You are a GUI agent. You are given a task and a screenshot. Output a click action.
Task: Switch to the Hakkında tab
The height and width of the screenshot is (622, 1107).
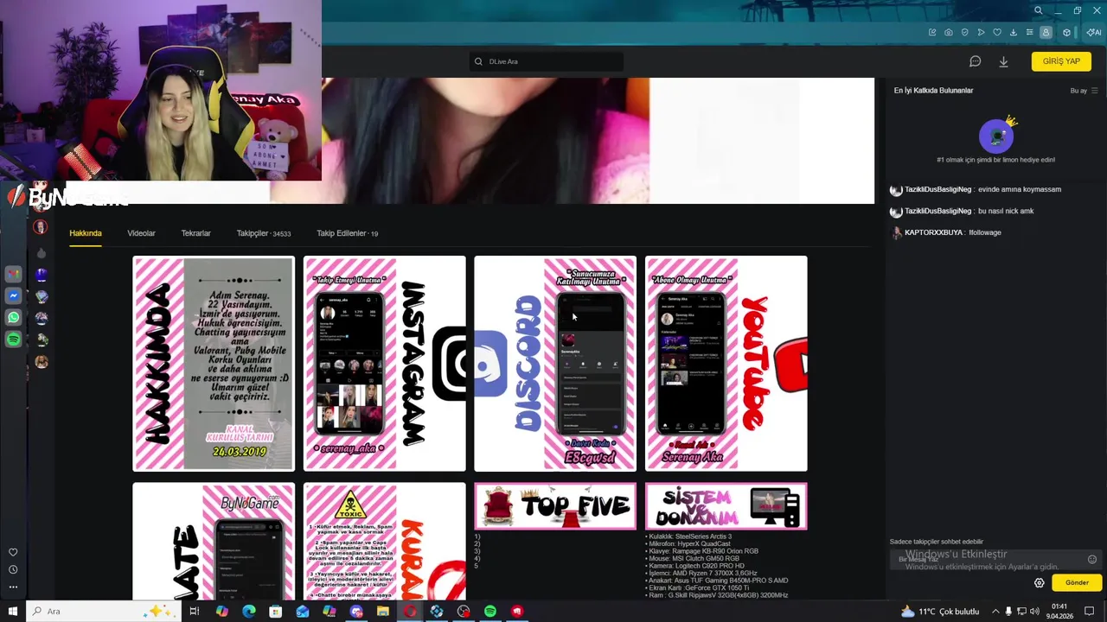click(x=86, y=233)
